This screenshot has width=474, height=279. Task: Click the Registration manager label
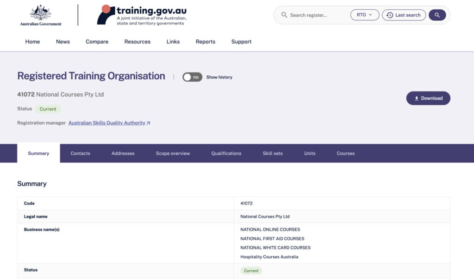click(41, 123)
